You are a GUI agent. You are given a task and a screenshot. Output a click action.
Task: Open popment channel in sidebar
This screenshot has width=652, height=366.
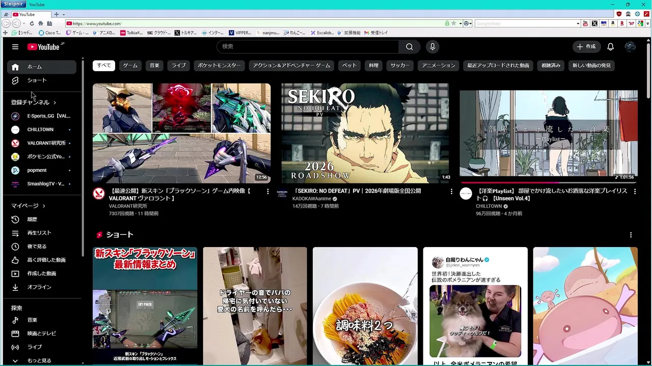pos(42,170)
